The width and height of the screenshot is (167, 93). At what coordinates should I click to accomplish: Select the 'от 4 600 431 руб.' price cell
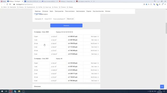73,36
